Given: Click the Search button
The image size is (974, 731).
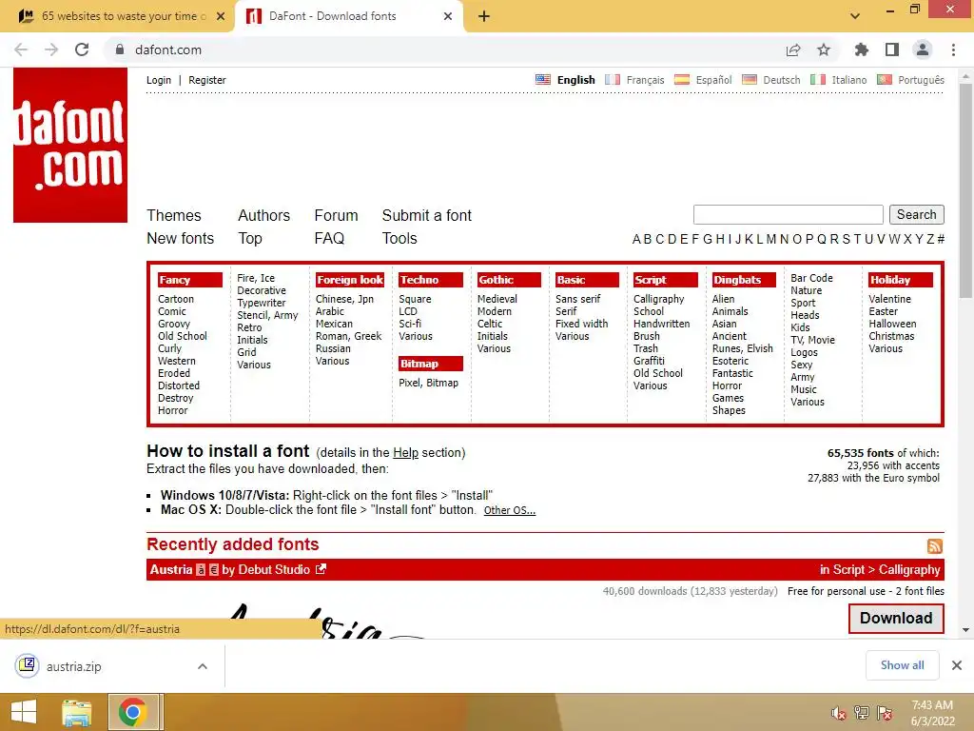Looking at the screenshot, I should pos(916,214).
